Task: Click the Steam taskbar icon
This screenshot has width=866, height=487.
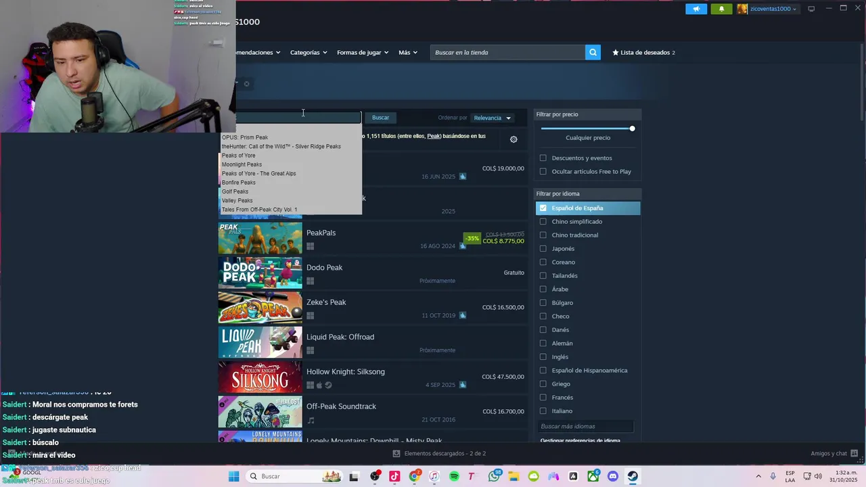Action: [633, 476]
